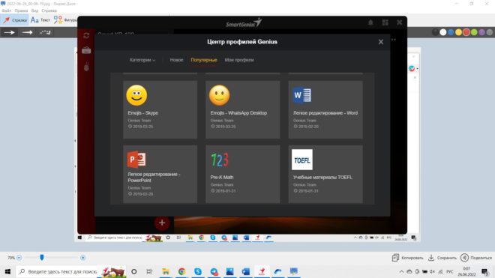This screenshot has width=495, height=278.
Task: Pick the green color swatch
Action: pos(474,32)
